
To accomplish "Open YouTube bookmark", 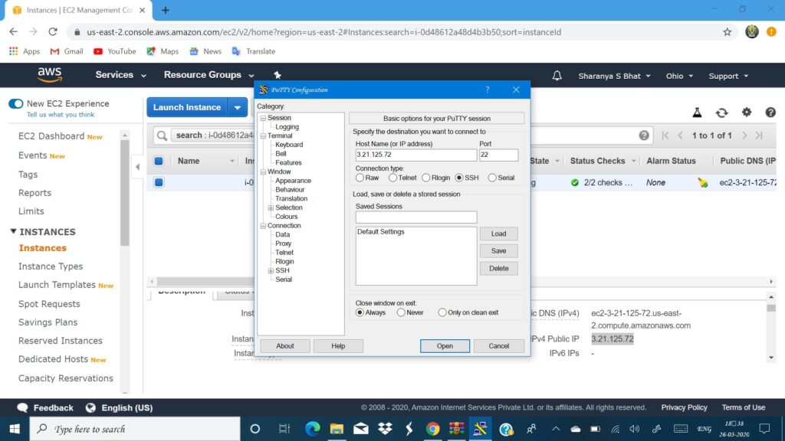I will (x=115, y=51).
